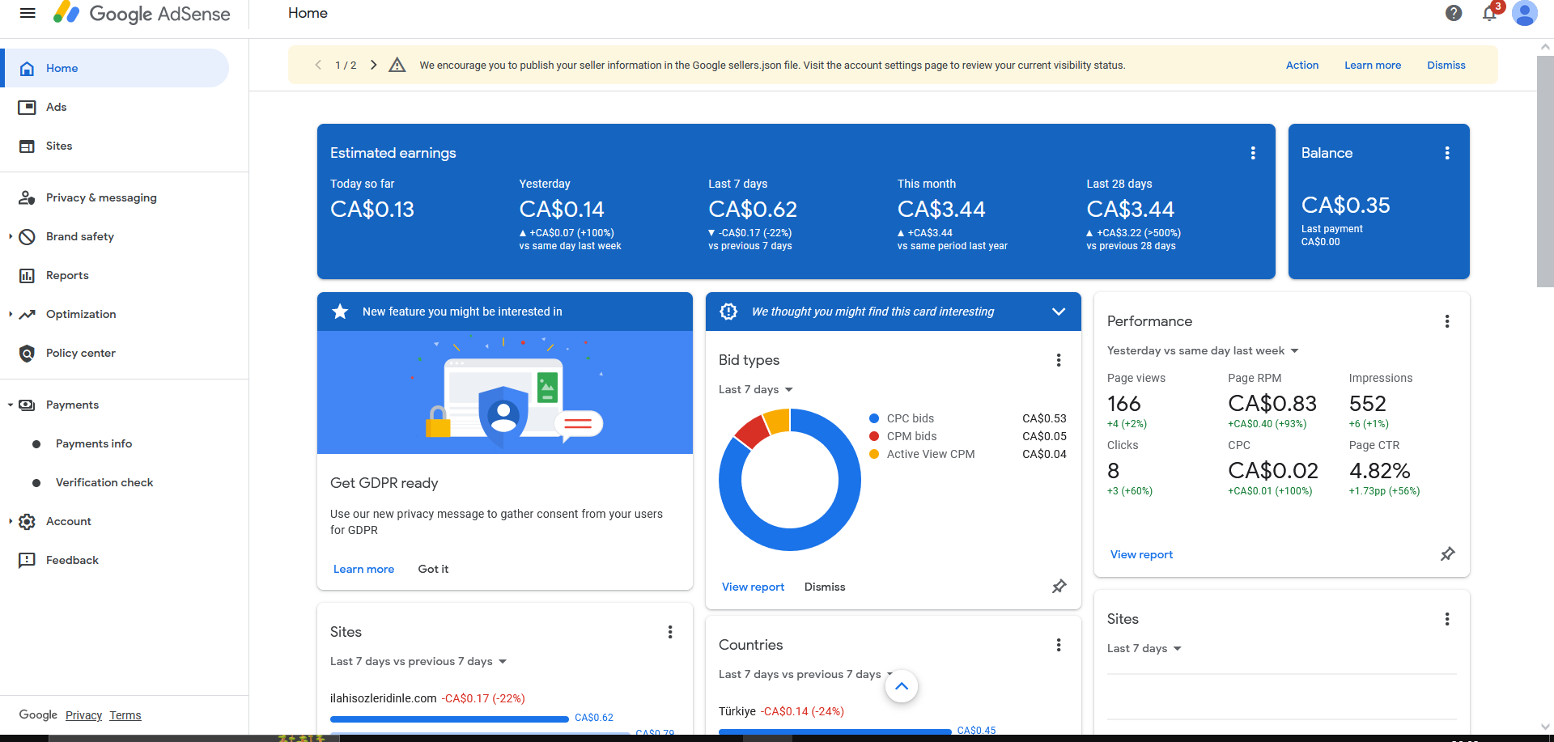Click the Policy center shield icon

[27, 353]
